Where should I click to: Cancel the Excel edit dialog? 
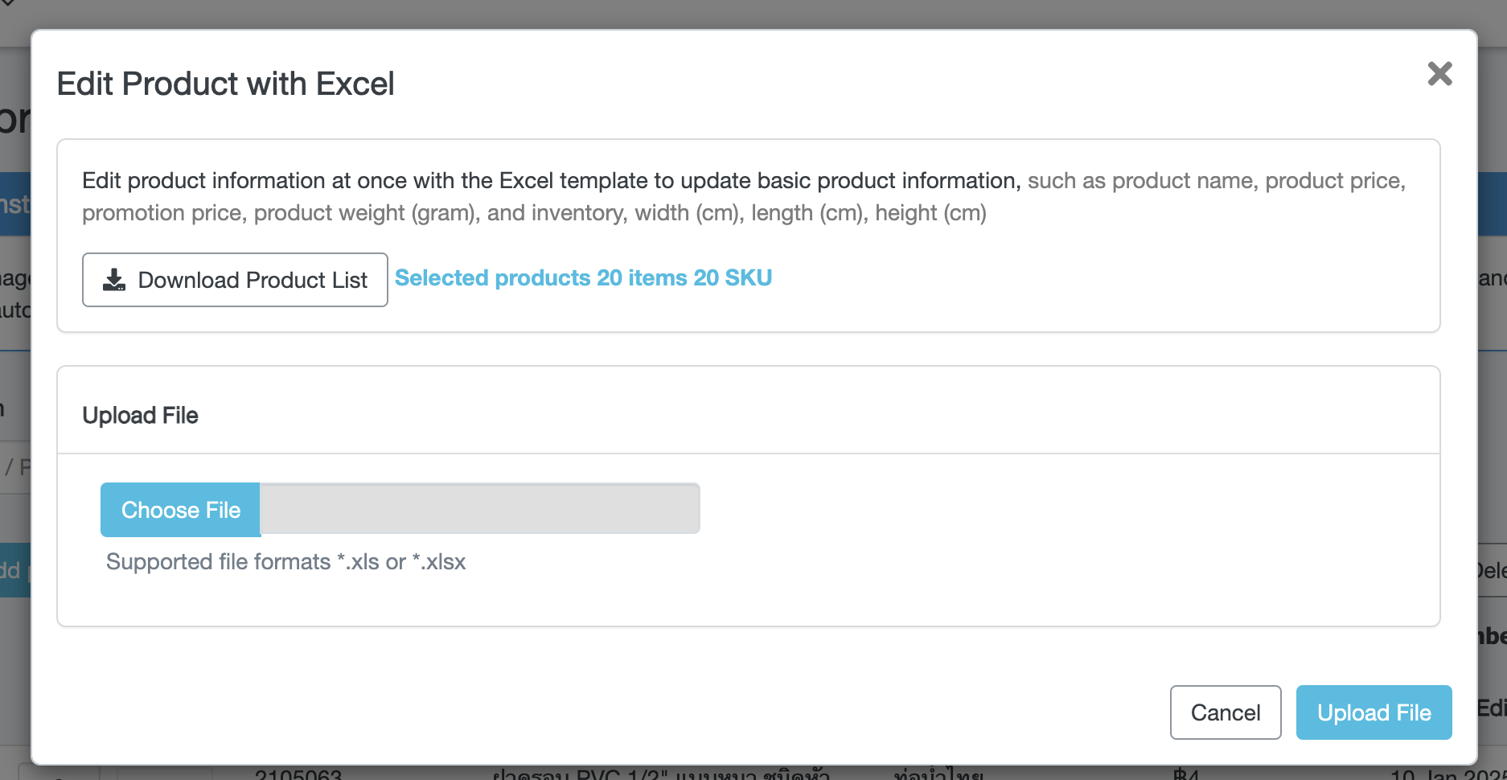(x=1226, y=712)
